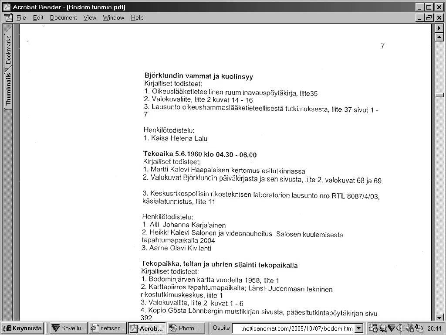Click the first system tray icon
The image size is (446, 335).
373,328
